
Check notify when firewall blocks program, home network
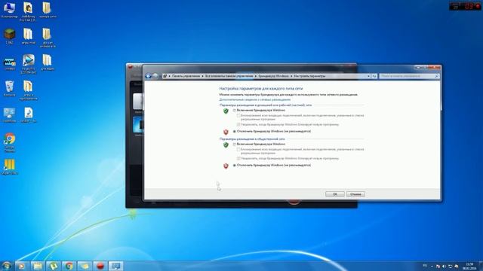[238, 124]
